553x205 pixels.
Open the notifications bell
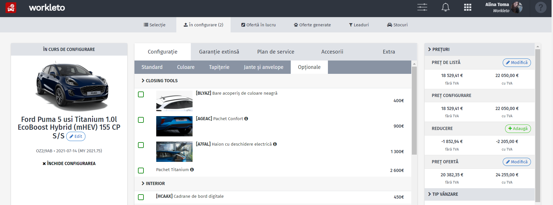coord(446,7)
